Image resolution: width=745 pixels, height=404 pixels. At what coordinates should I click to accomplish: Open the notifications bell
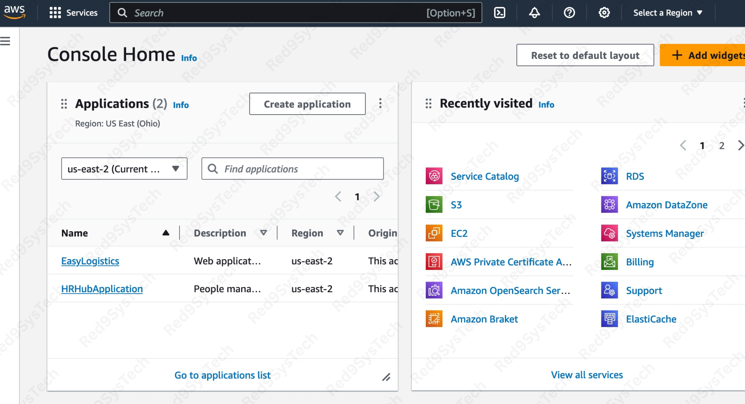(534, 13)
